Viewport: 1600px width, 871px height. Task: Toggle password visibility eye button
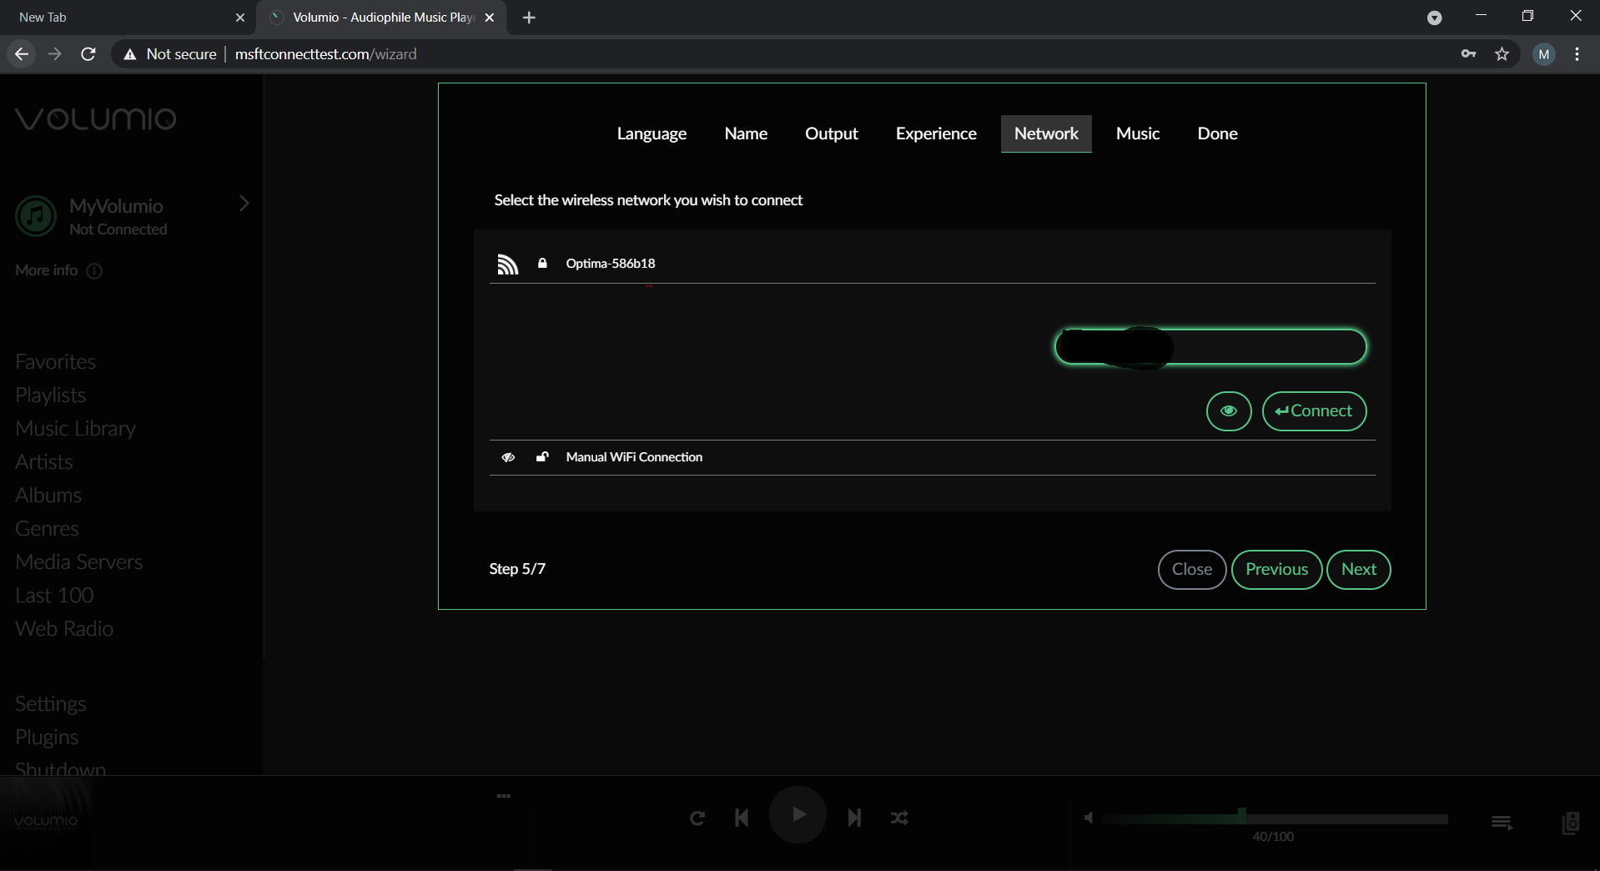coord(1229,411)
